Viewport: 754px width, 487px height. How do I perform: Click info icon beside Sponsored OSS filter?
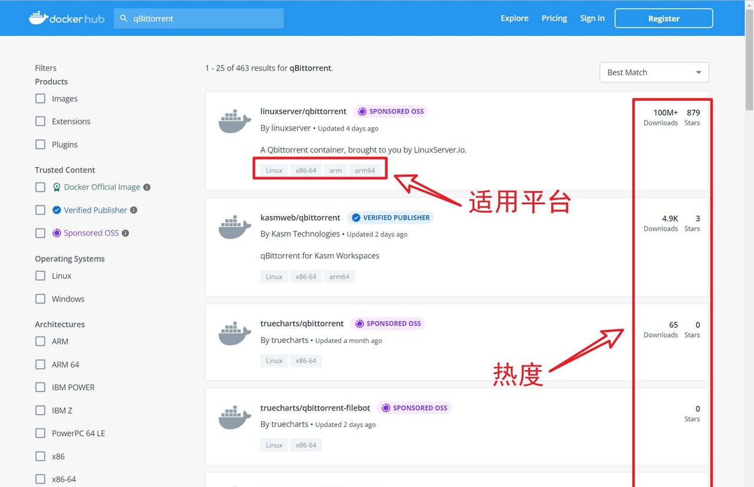[125, 233]
